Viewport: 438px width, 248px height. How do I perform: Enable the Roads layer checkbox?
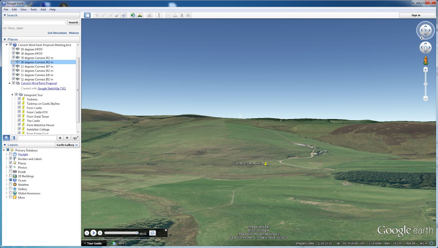11,171
